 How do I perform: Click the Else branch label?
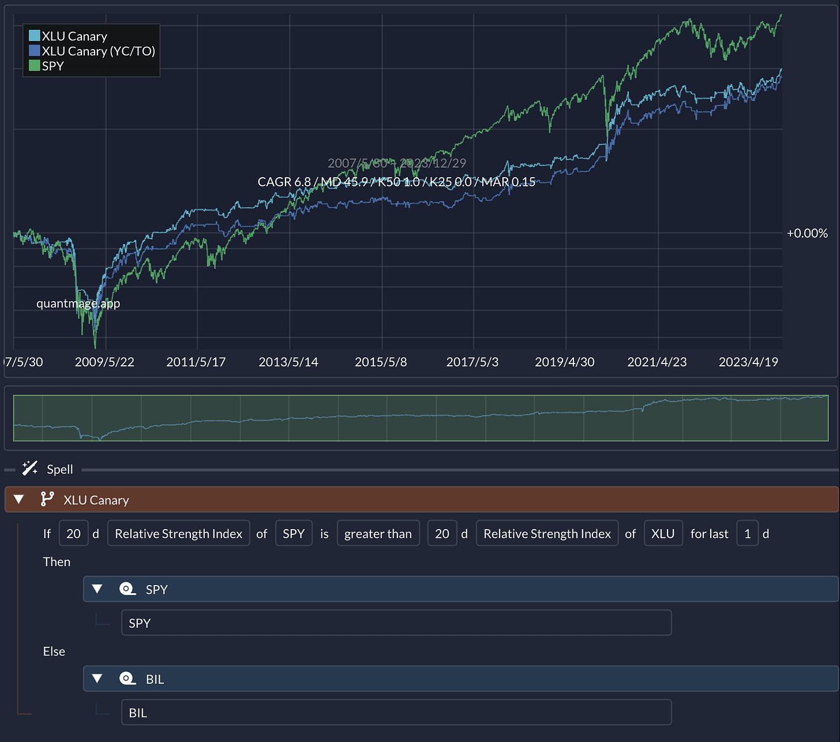click(54, 651)
